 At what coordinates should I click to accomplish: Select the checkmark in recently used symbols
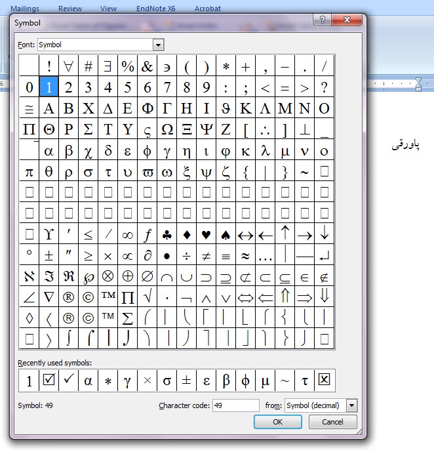point(68,381)
